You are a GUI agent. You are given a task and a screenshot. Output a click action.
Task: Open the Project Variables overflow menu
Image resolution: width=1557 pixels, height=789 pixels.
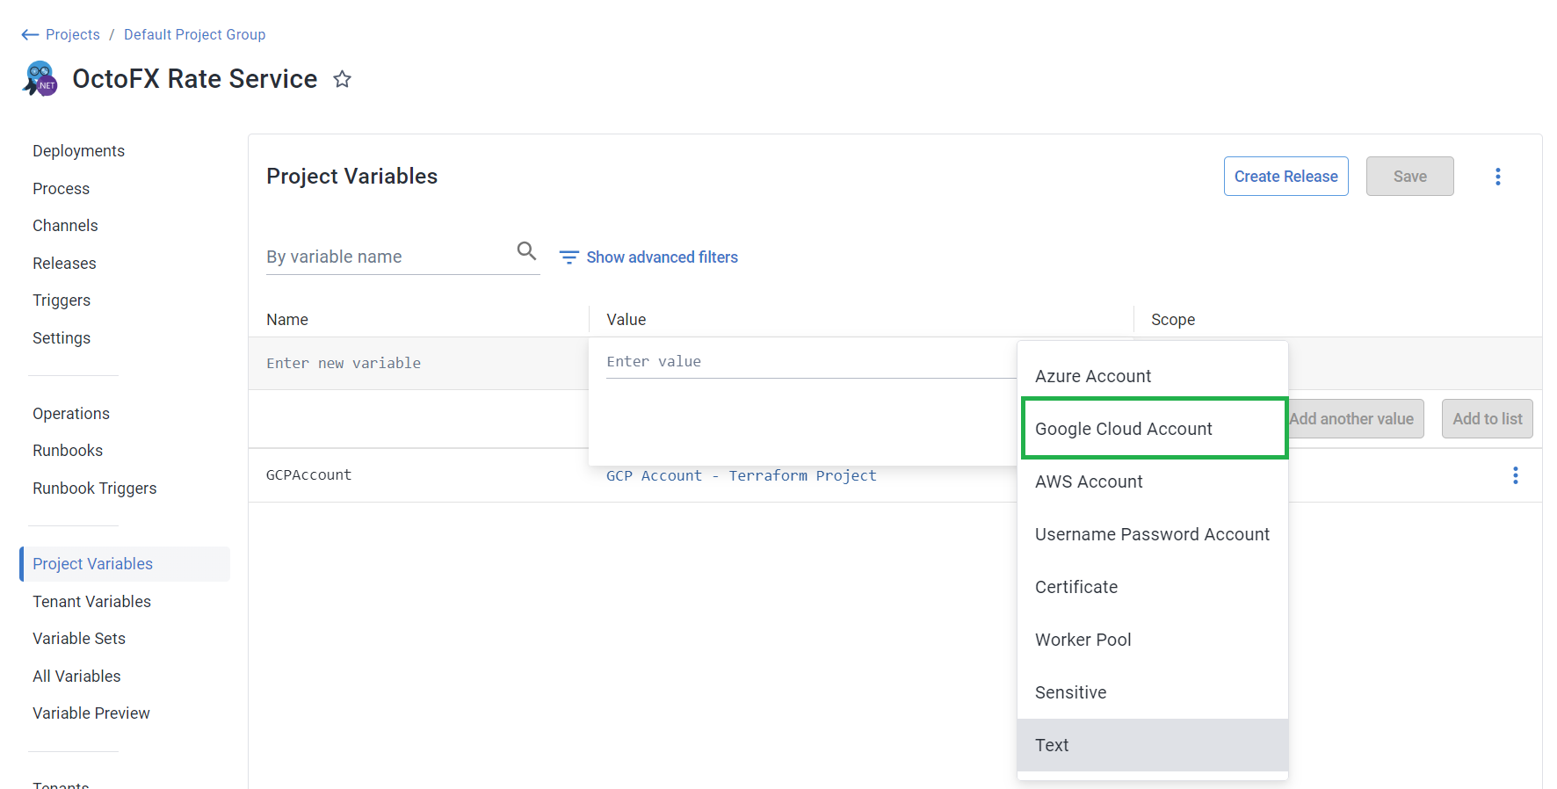tap(1497, 177)
